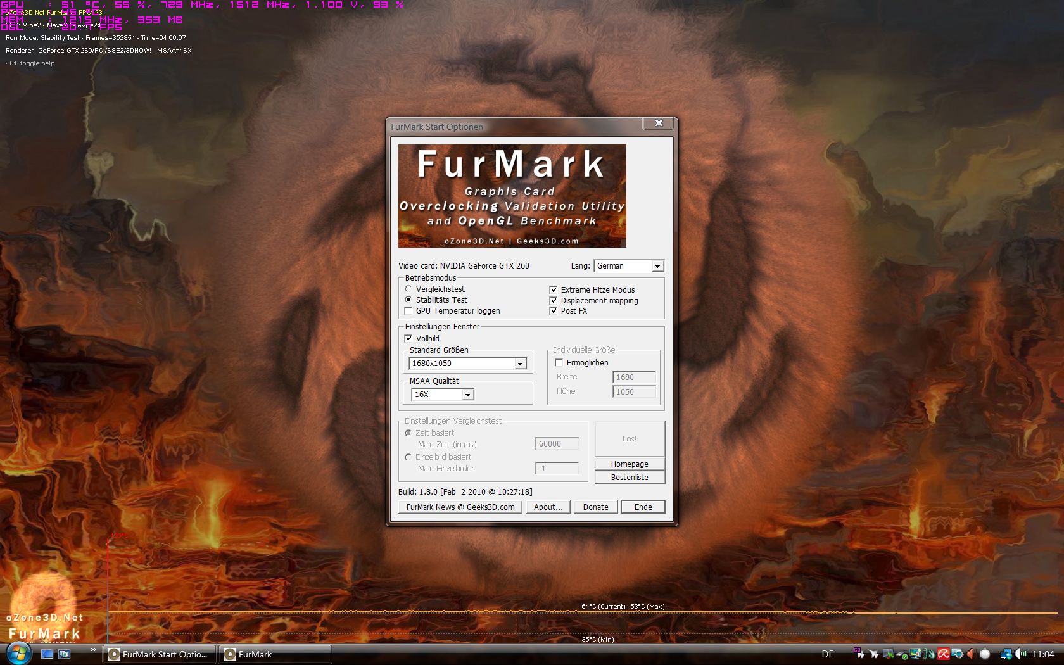Click the 35°C (Min) graph label

[598, 640]
